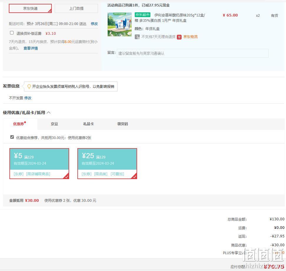The height and width of the screenshot is (271, 286).
Task: Click 运费 value ¥0.00
Action: pos(279,227)
